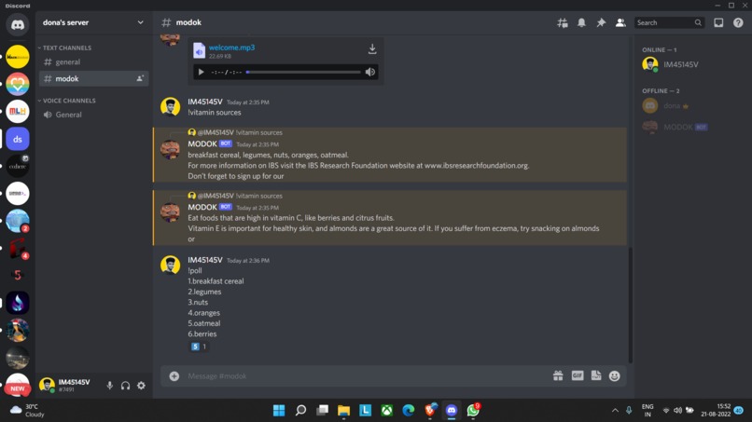The width and height of the screenshot is (752, 422).
Task: Play the welcome.mp3 audio
Action: point(201,73)
